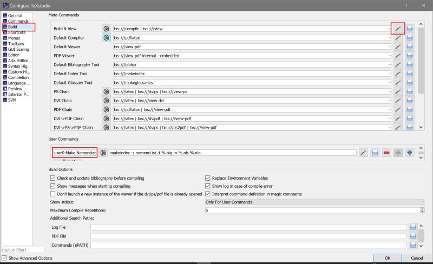
Task: Open the dialog help question mark
Action: coord(406,5)
